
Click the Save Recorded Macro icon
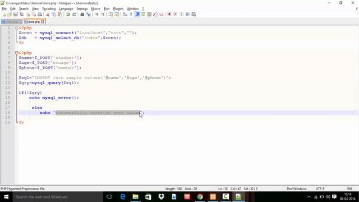194,15
